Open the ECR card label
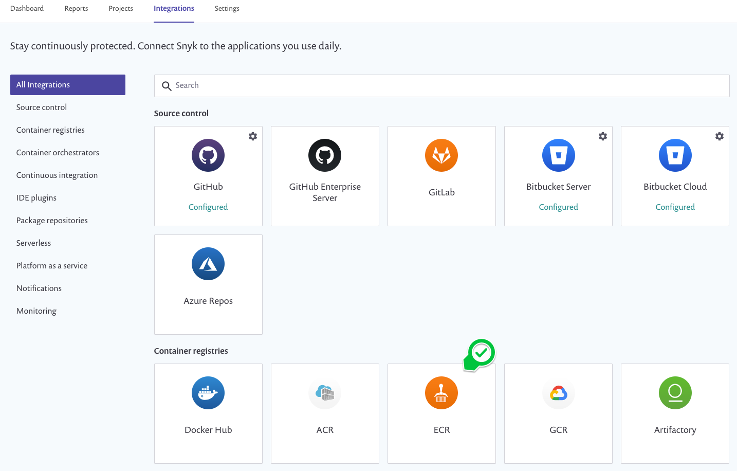 pyautogui.click(x=441, y=430)
